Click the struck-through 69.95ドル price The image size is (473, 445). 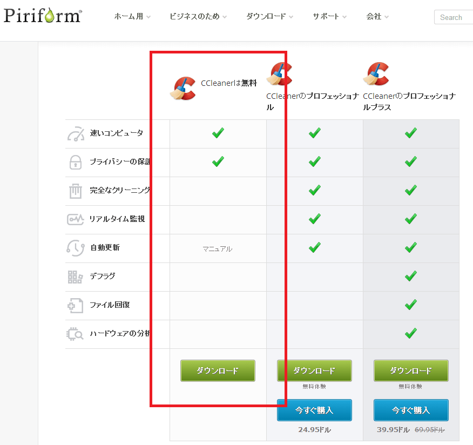430,430
